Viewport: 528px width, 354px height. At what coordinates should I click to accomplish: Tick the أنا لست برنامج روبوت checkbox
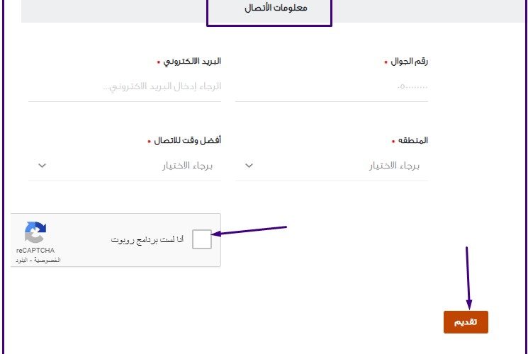[x=202, y=239]
